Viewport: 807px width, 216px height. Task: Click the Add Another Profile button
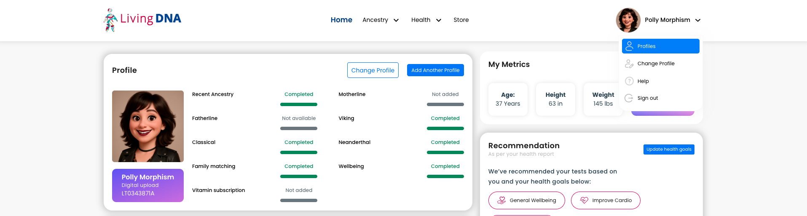coord(435,70)
